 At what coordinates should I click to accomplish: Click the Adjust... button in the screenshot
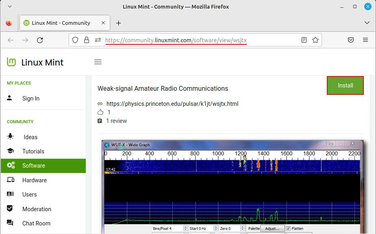[x=272, y=228]
